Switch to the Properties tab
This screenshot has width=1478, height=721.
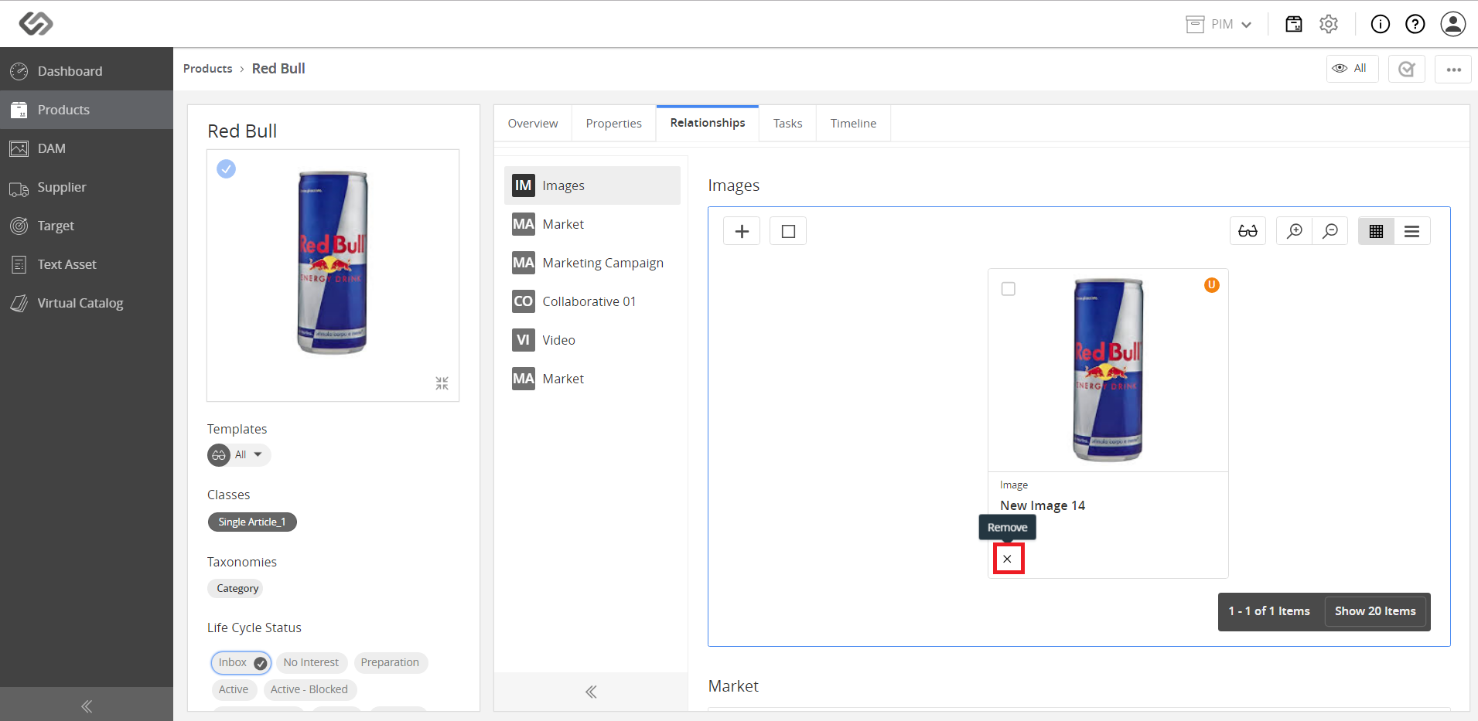pyautogui.click(x=614, y=124)
